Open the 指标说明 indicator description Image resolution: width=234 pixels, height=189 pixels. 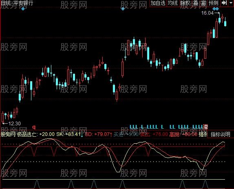(221, 134)
